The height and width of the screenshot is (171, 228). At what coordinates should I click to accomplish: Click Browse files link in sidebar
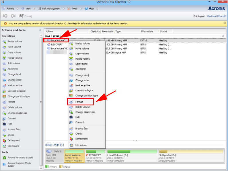(14, 129)
